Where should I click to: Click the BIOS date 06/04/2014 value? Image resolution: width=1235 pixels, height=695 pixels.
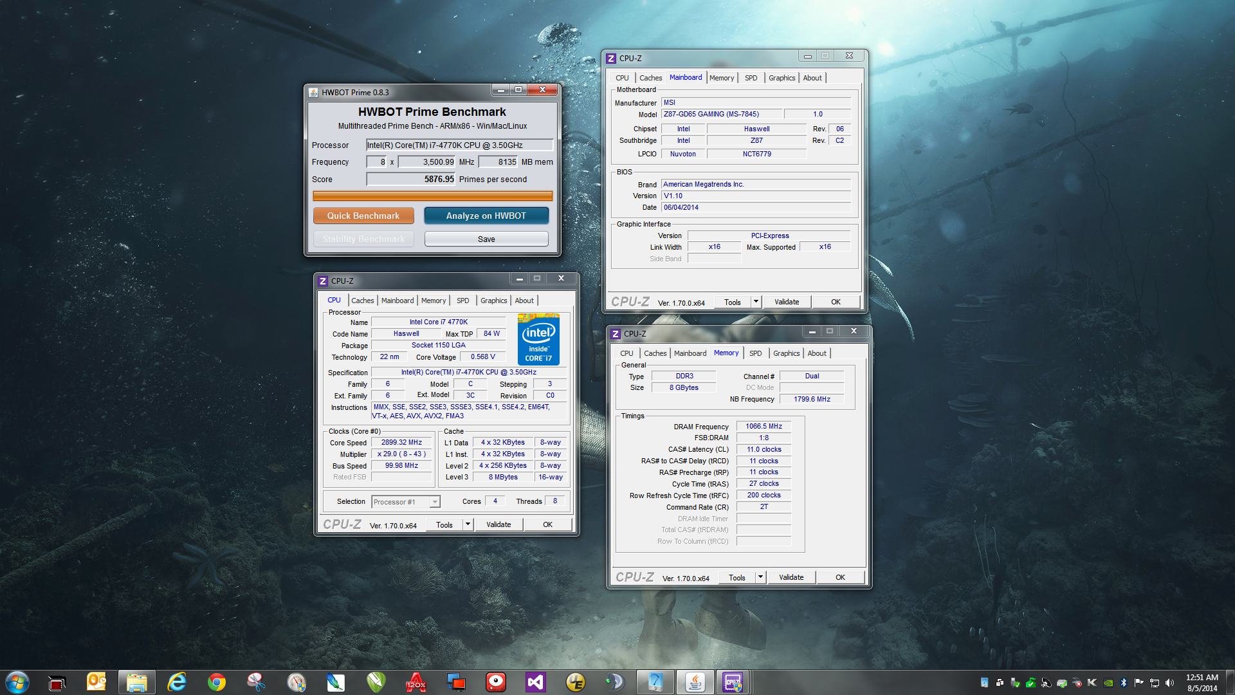tap(756, 207)
